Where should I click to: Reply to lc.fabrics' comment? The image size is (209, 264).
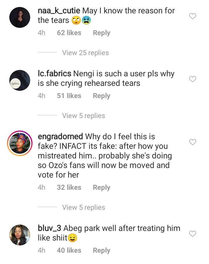click(102, 96)
